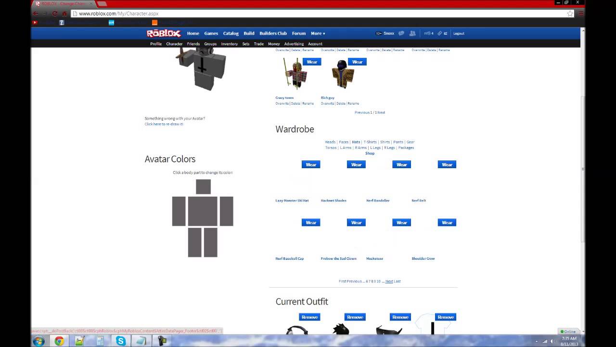Image resolution: width=616 pixels, height=347 pixels.
Task: Open the calculator taskbar icon
Action: point(100,341)
